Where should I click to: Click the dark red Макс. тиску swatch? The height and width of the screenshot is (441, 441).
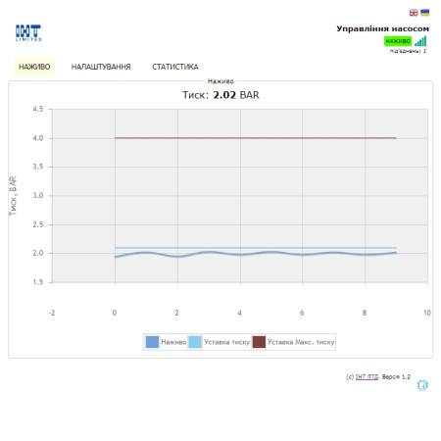click(259, 342)
